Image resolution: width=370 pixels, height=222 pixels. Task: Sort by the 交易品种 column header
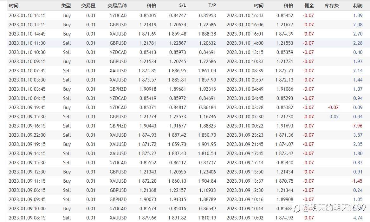[x=117, y=6]
